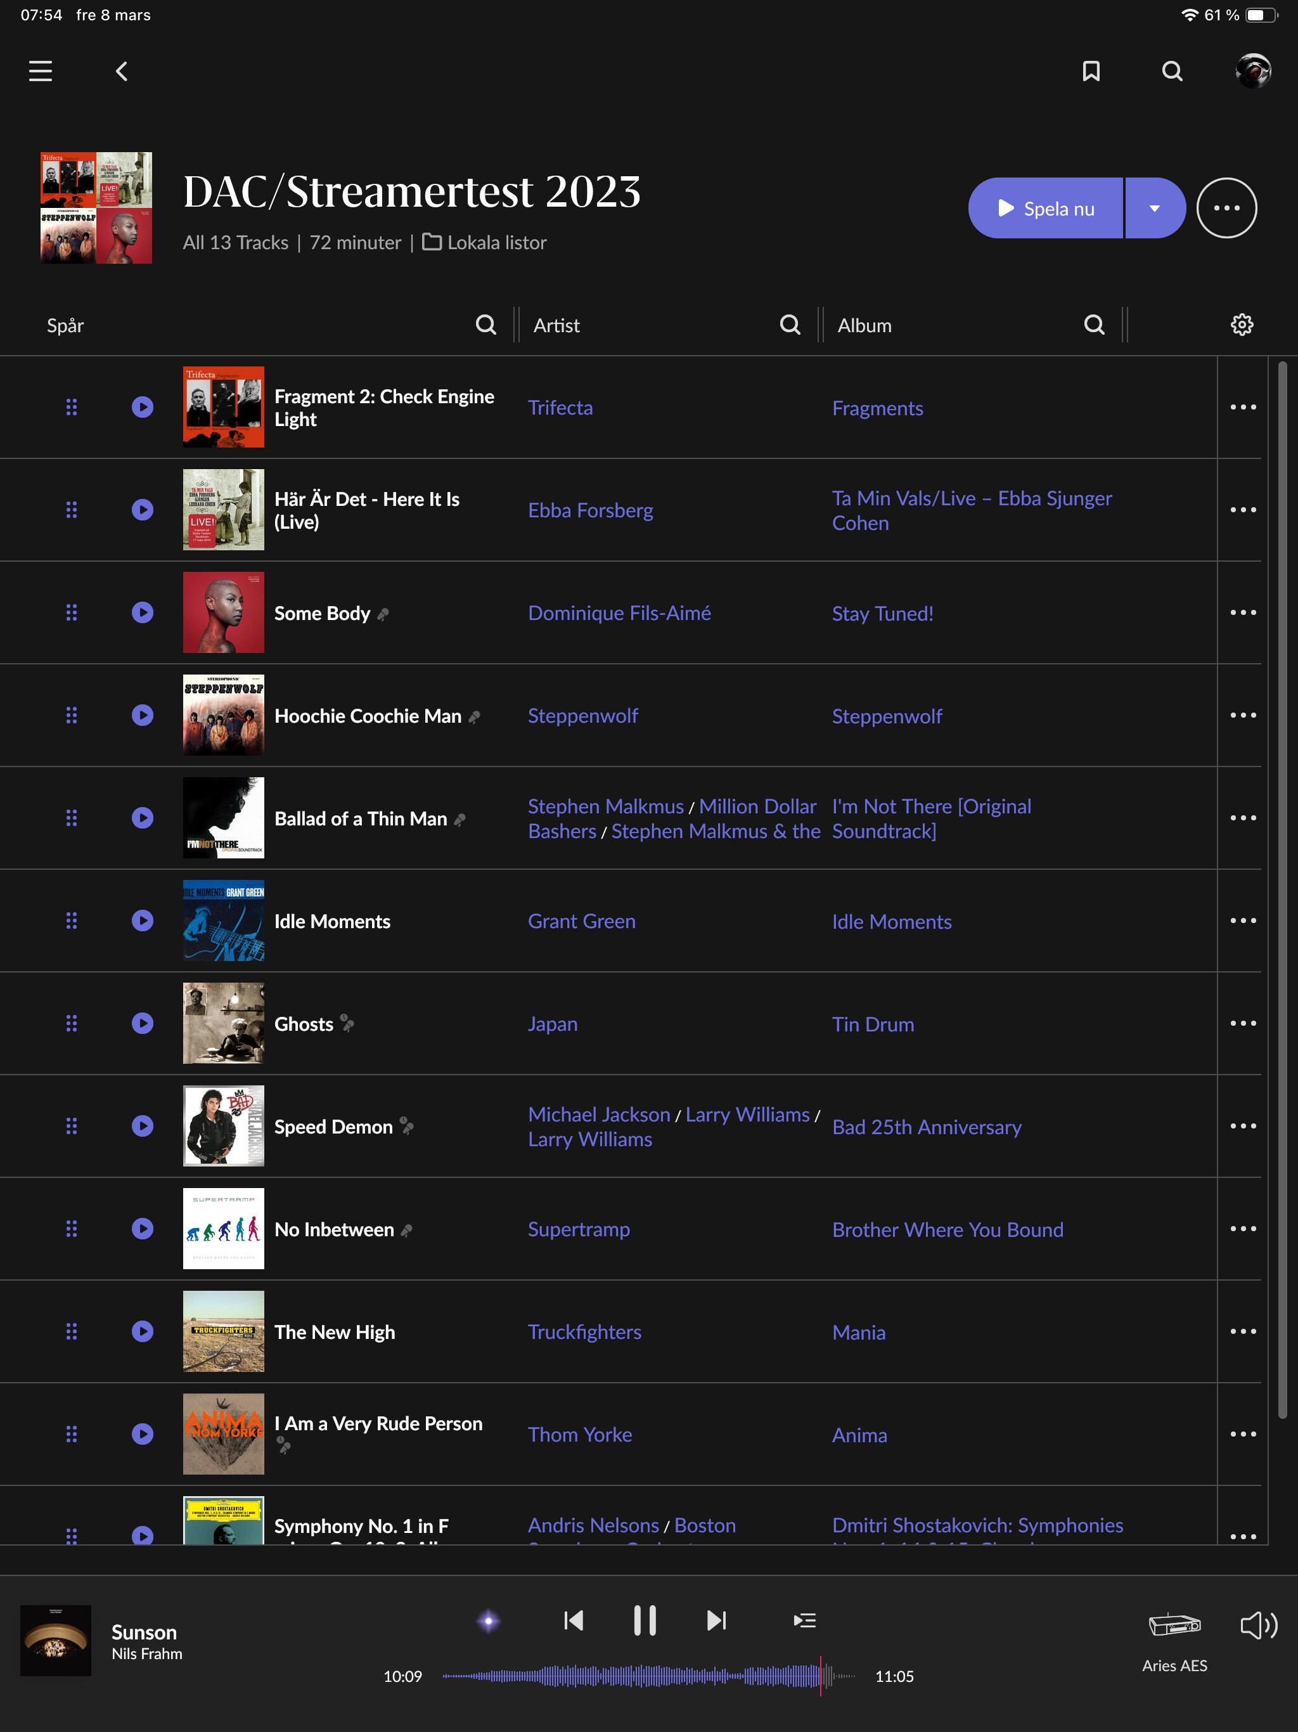Open more options for Speed Demon row
Screen dimensions: 1298x1732
(1243, 1126)
